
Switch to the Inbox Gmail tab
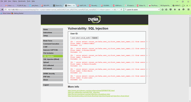(10, 6)
